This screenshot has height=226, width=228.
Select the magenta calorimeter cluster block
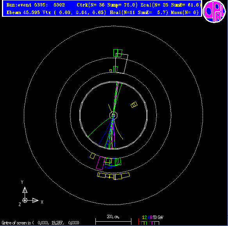pyautogui.click(x=101, y=163)
